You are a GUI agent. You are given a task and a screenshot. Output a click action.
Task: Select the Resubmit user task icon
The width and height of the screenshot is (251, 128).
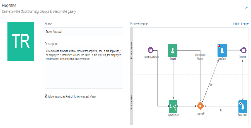point(173,50)
